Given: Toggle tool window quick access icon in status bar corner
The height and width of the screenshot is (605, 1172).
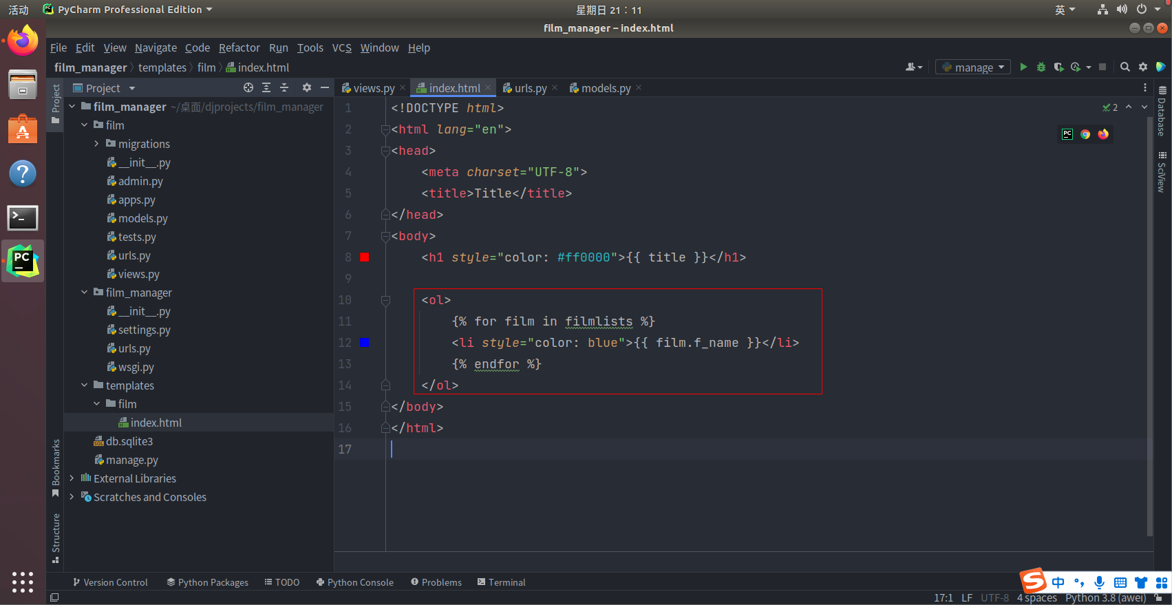Looking at the screenshot, I should tap(54, 597).
